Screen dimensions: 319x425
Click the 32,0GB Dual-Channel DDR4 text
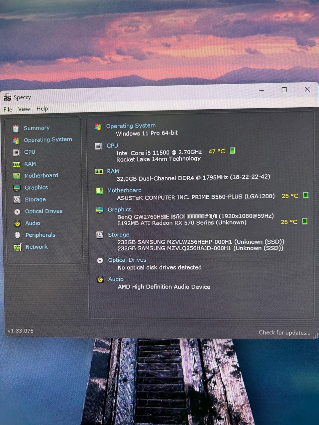click(x=193, y=178)
